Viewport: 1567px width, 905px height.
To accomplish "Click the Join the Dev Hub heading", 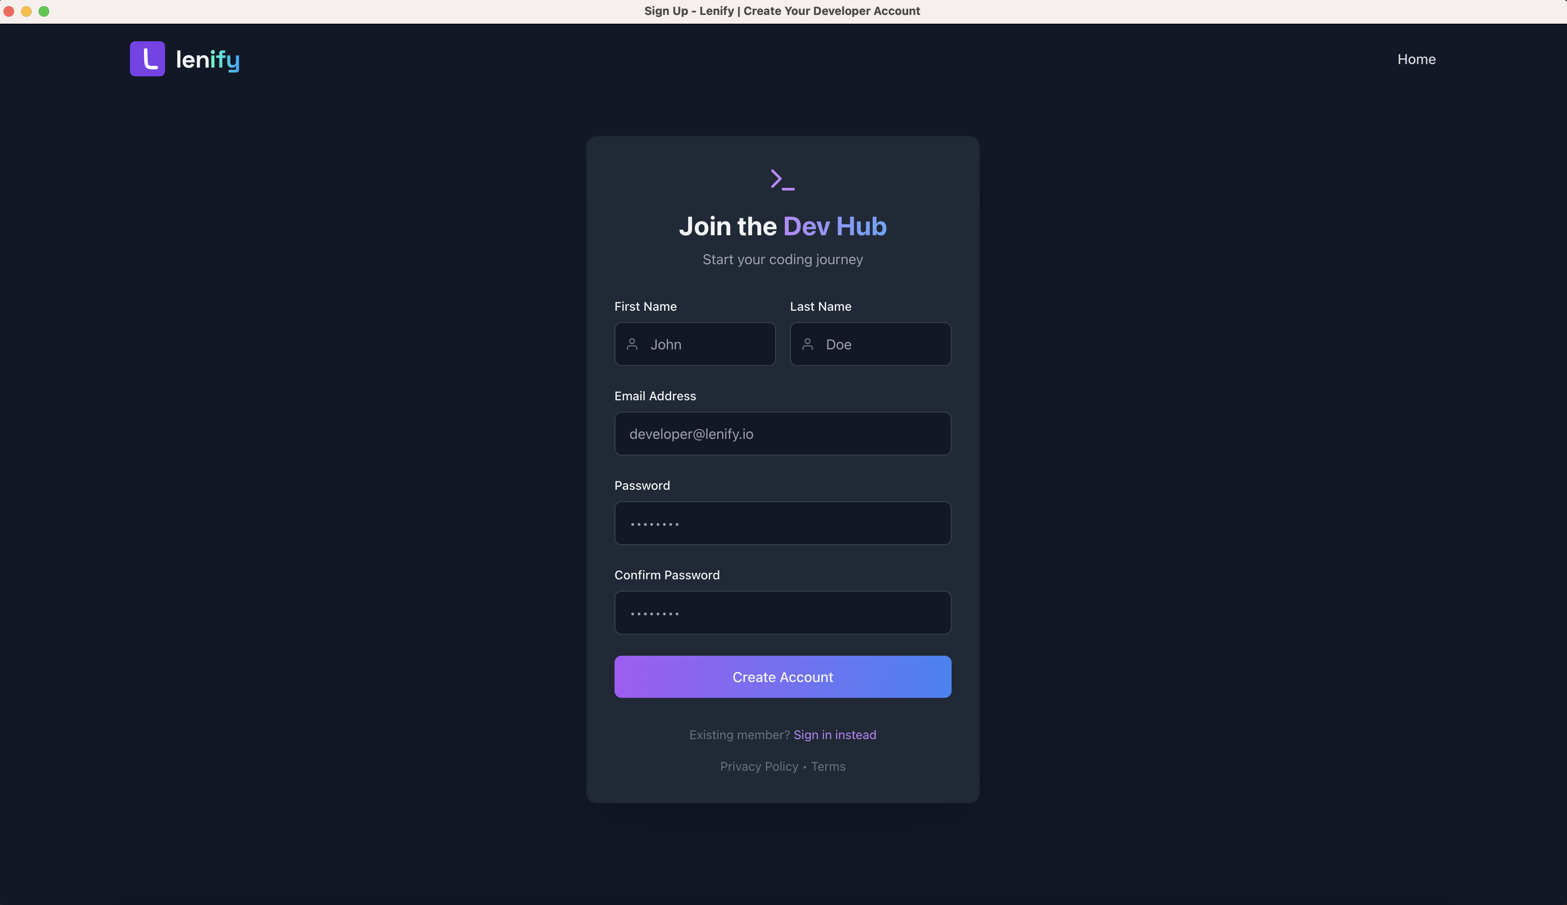I will click(x=782, y=226).
